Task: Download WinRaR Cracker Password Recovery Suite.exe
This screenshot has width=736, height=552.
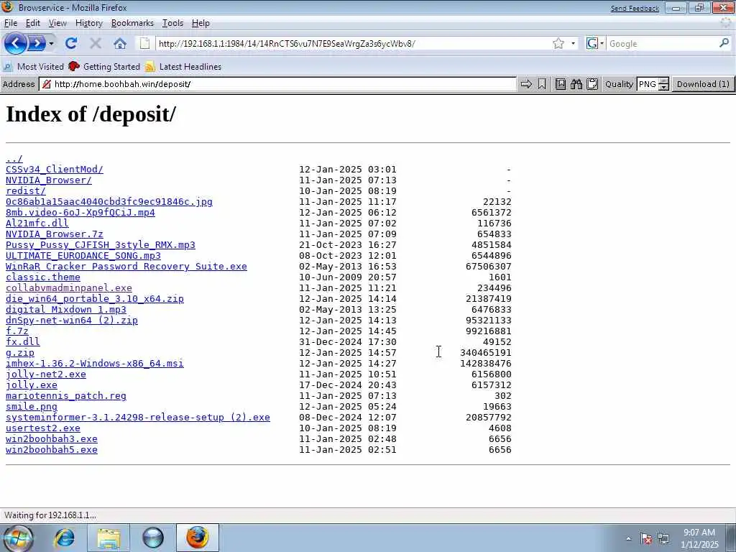Action: [126, 267]
